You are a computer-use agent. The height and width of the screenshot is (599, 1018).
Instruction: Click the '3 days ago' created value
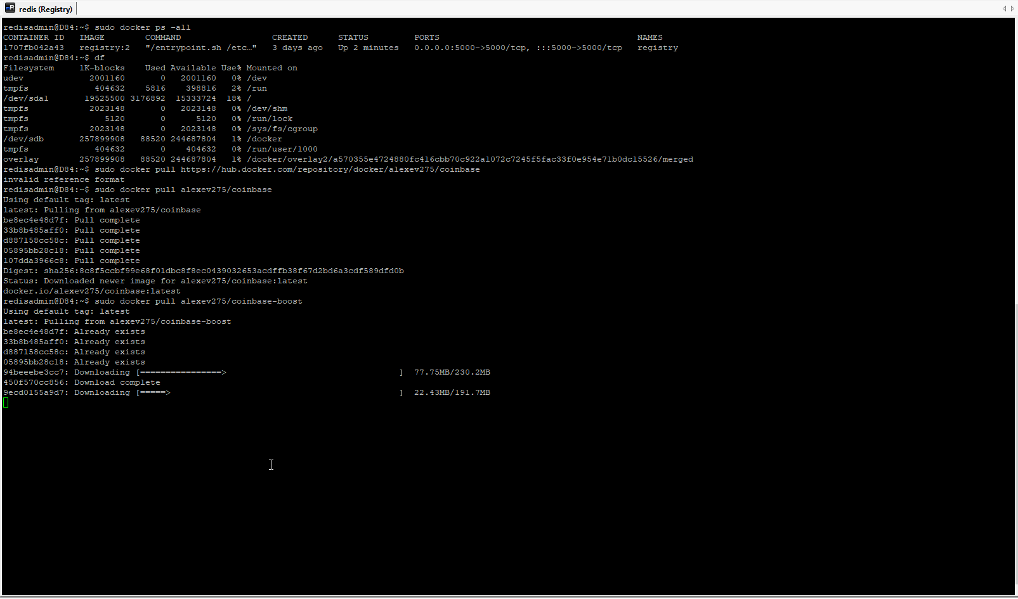pyautogui.click(x=297, y=48)
